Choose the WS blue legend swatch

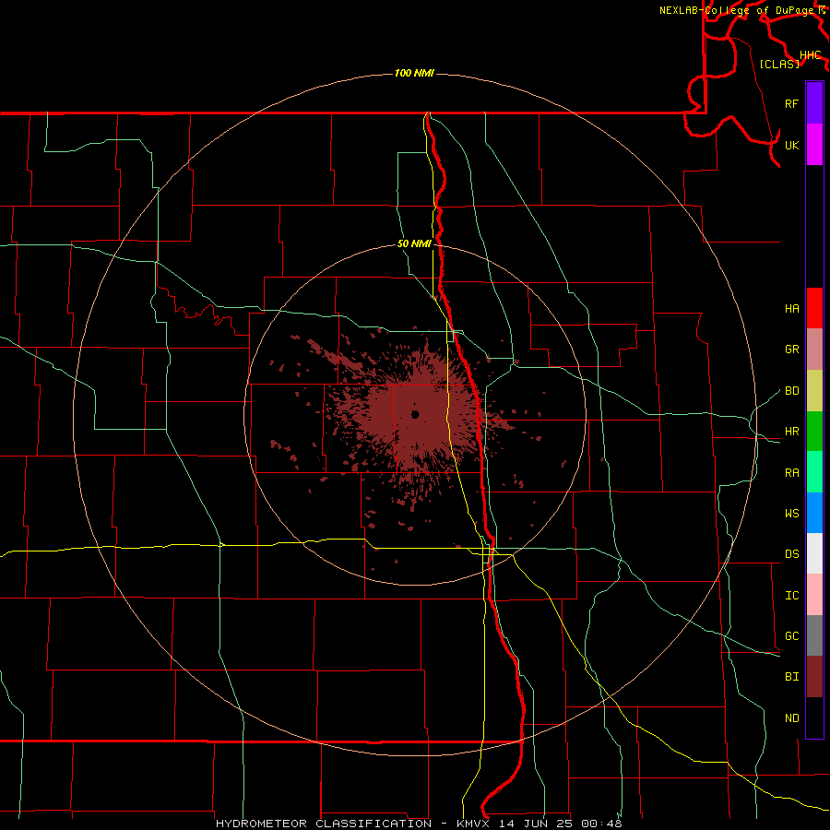coord(814,513)
